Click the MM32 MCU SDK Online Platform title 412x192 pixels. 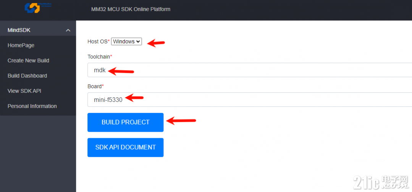131,9
